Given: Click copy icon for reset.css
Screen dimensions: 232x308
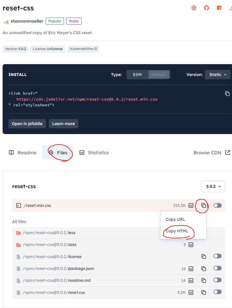Looking at the screenshot, I should coord(204,292).
